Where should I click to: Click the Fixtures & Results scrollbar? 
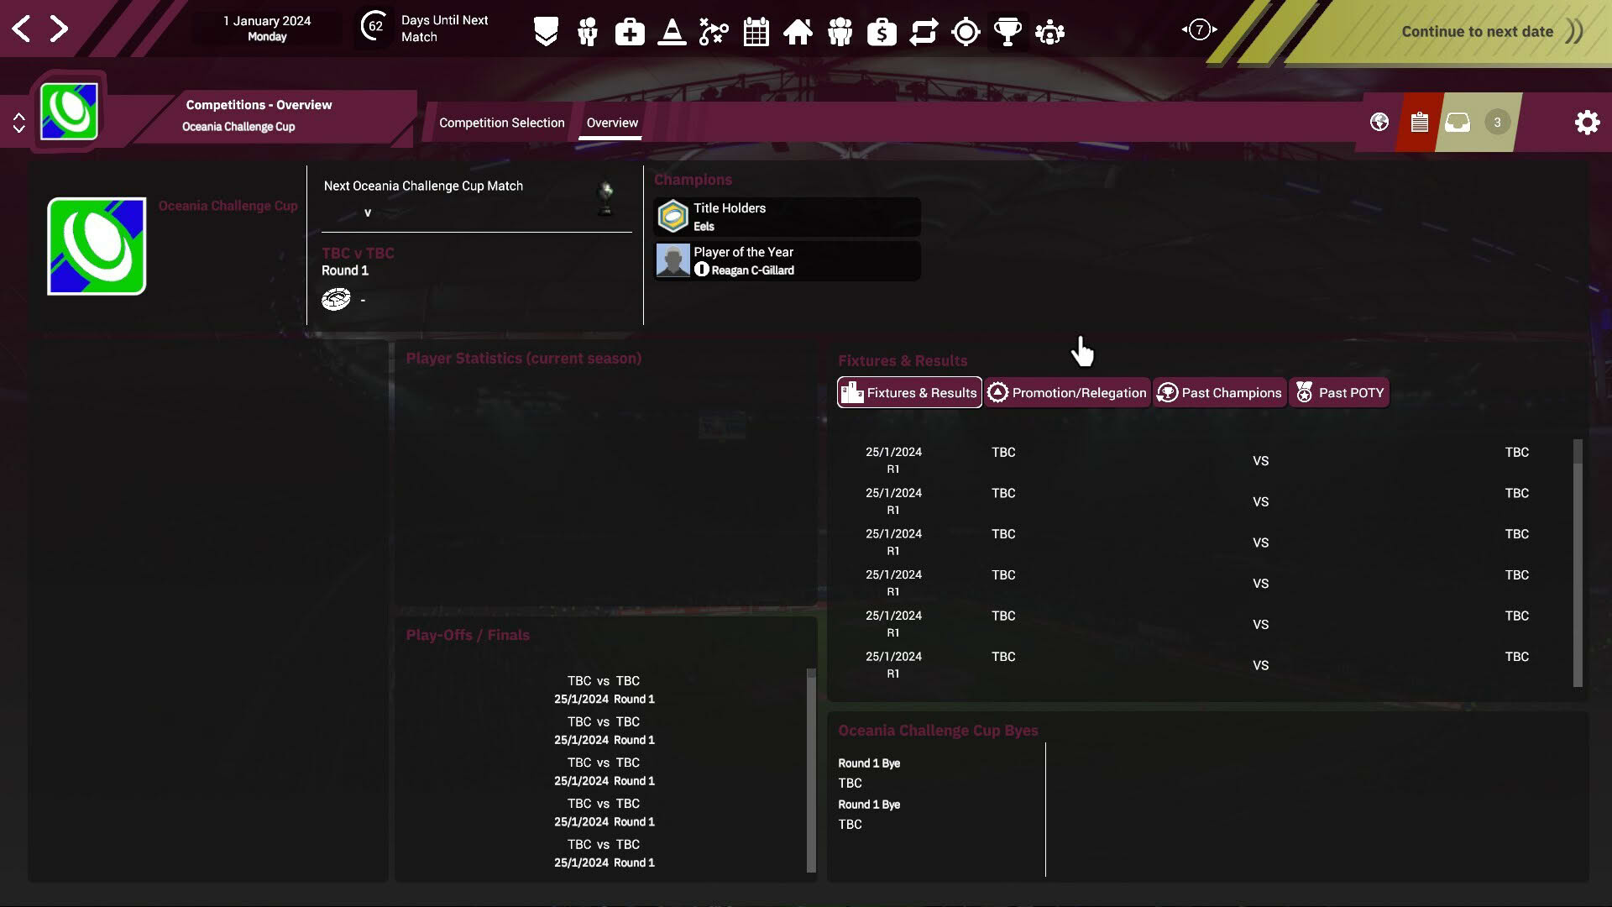[1578, 563]
